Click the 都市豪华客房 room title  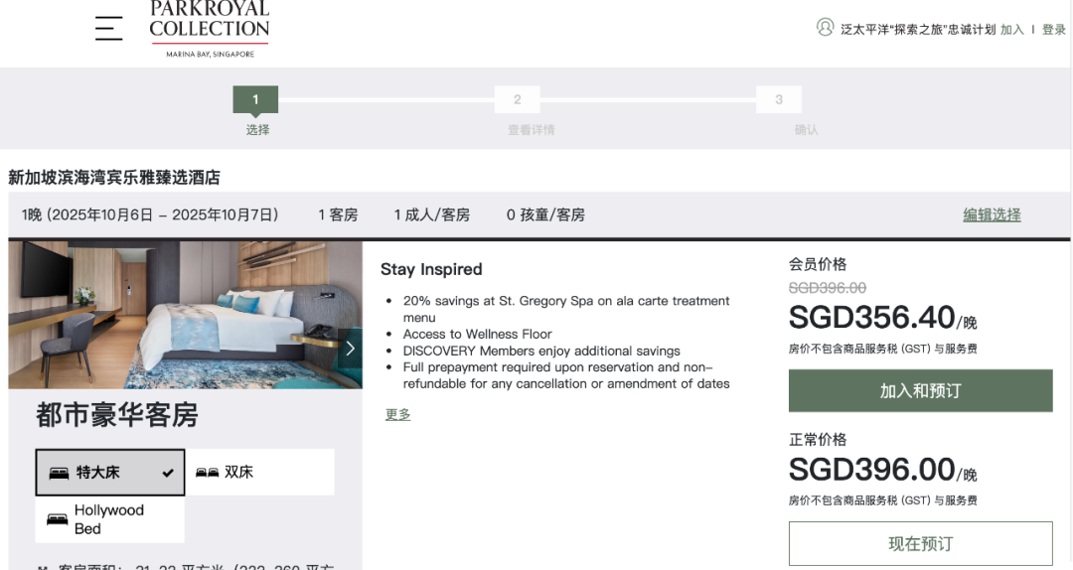[117, 415]
